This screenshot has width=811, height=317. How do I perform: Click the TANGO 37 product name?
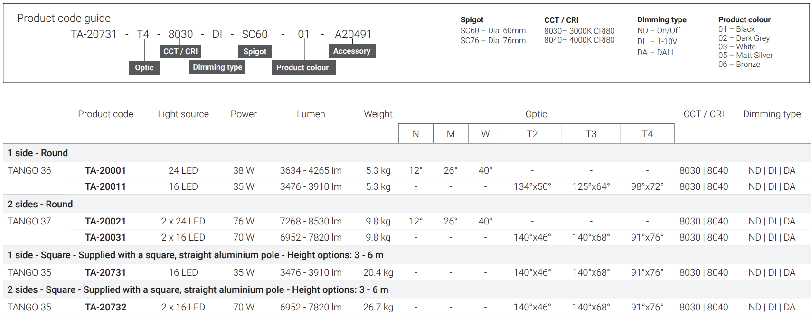pyautogui.click(x=29, y=221)
